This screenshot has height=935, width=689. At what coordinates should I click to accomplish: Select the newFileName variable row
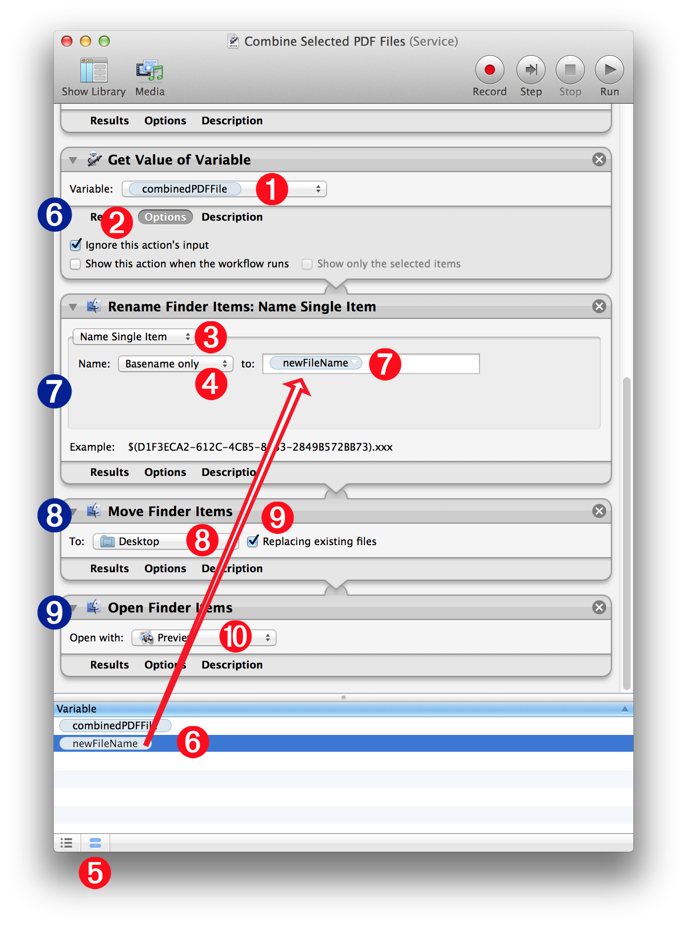(x=344, y=743)
